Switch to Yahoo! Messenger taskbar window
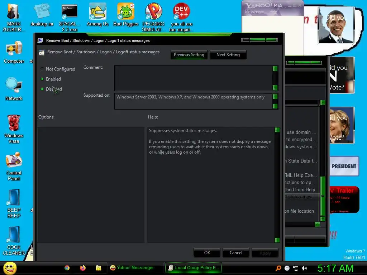The width and height of the screenshot is (367, 275). (x=135, y=268)
